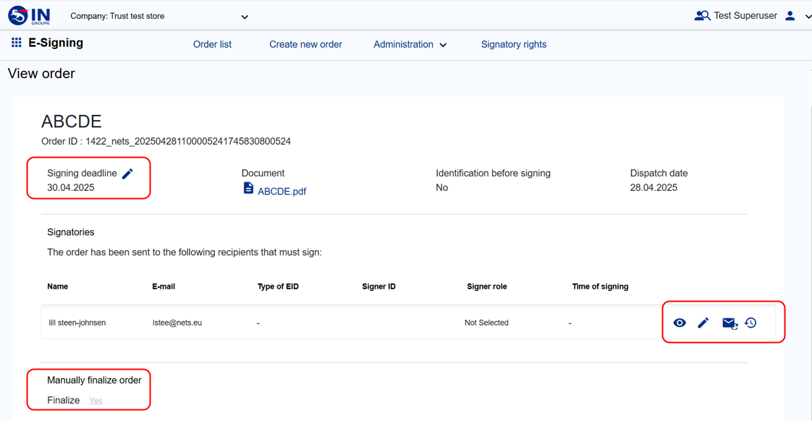Open Create new order
This screenshot has height=421, width=812.
click(305, 45)
